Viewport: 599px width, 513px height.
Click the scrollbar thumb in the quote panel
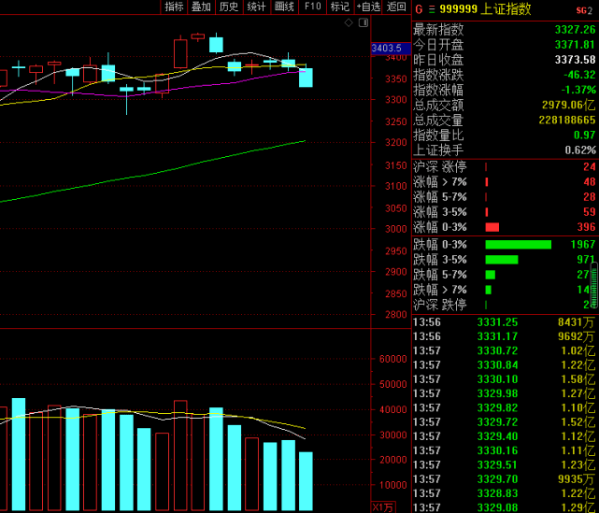point(594,285)
